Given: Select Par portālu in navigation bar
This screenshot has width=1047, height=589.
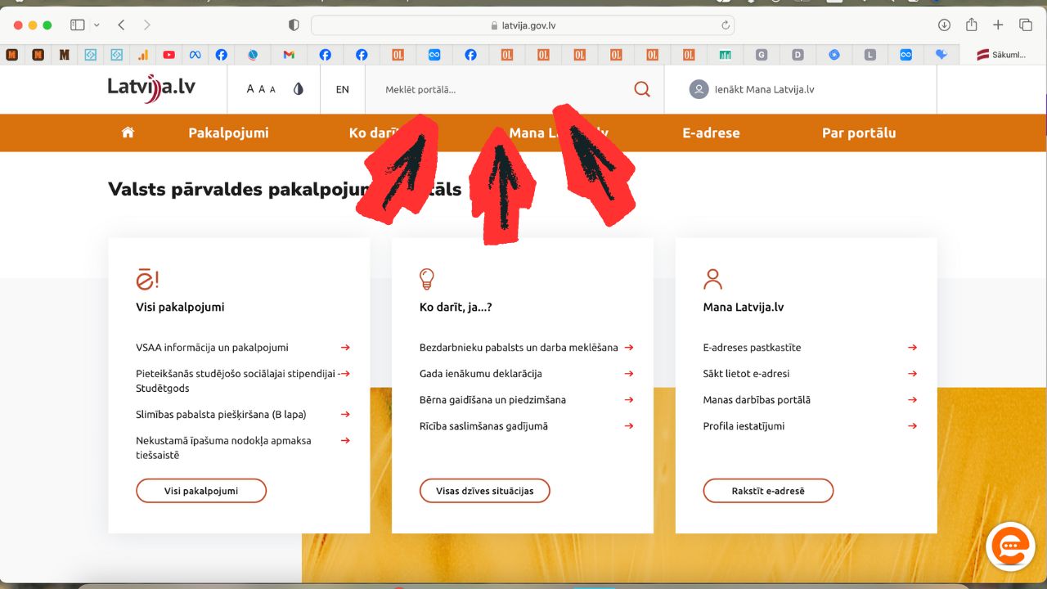Looking at the screenshot, I should pyautogui.click(x=859, y=133).
